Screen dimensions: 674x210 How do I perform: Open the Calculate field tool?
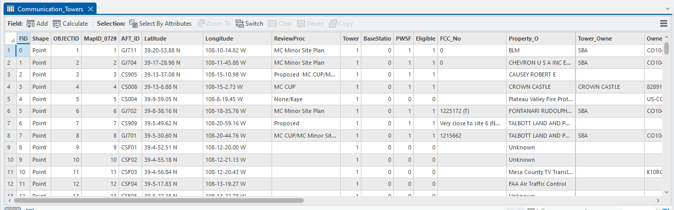tap(70, 24)
